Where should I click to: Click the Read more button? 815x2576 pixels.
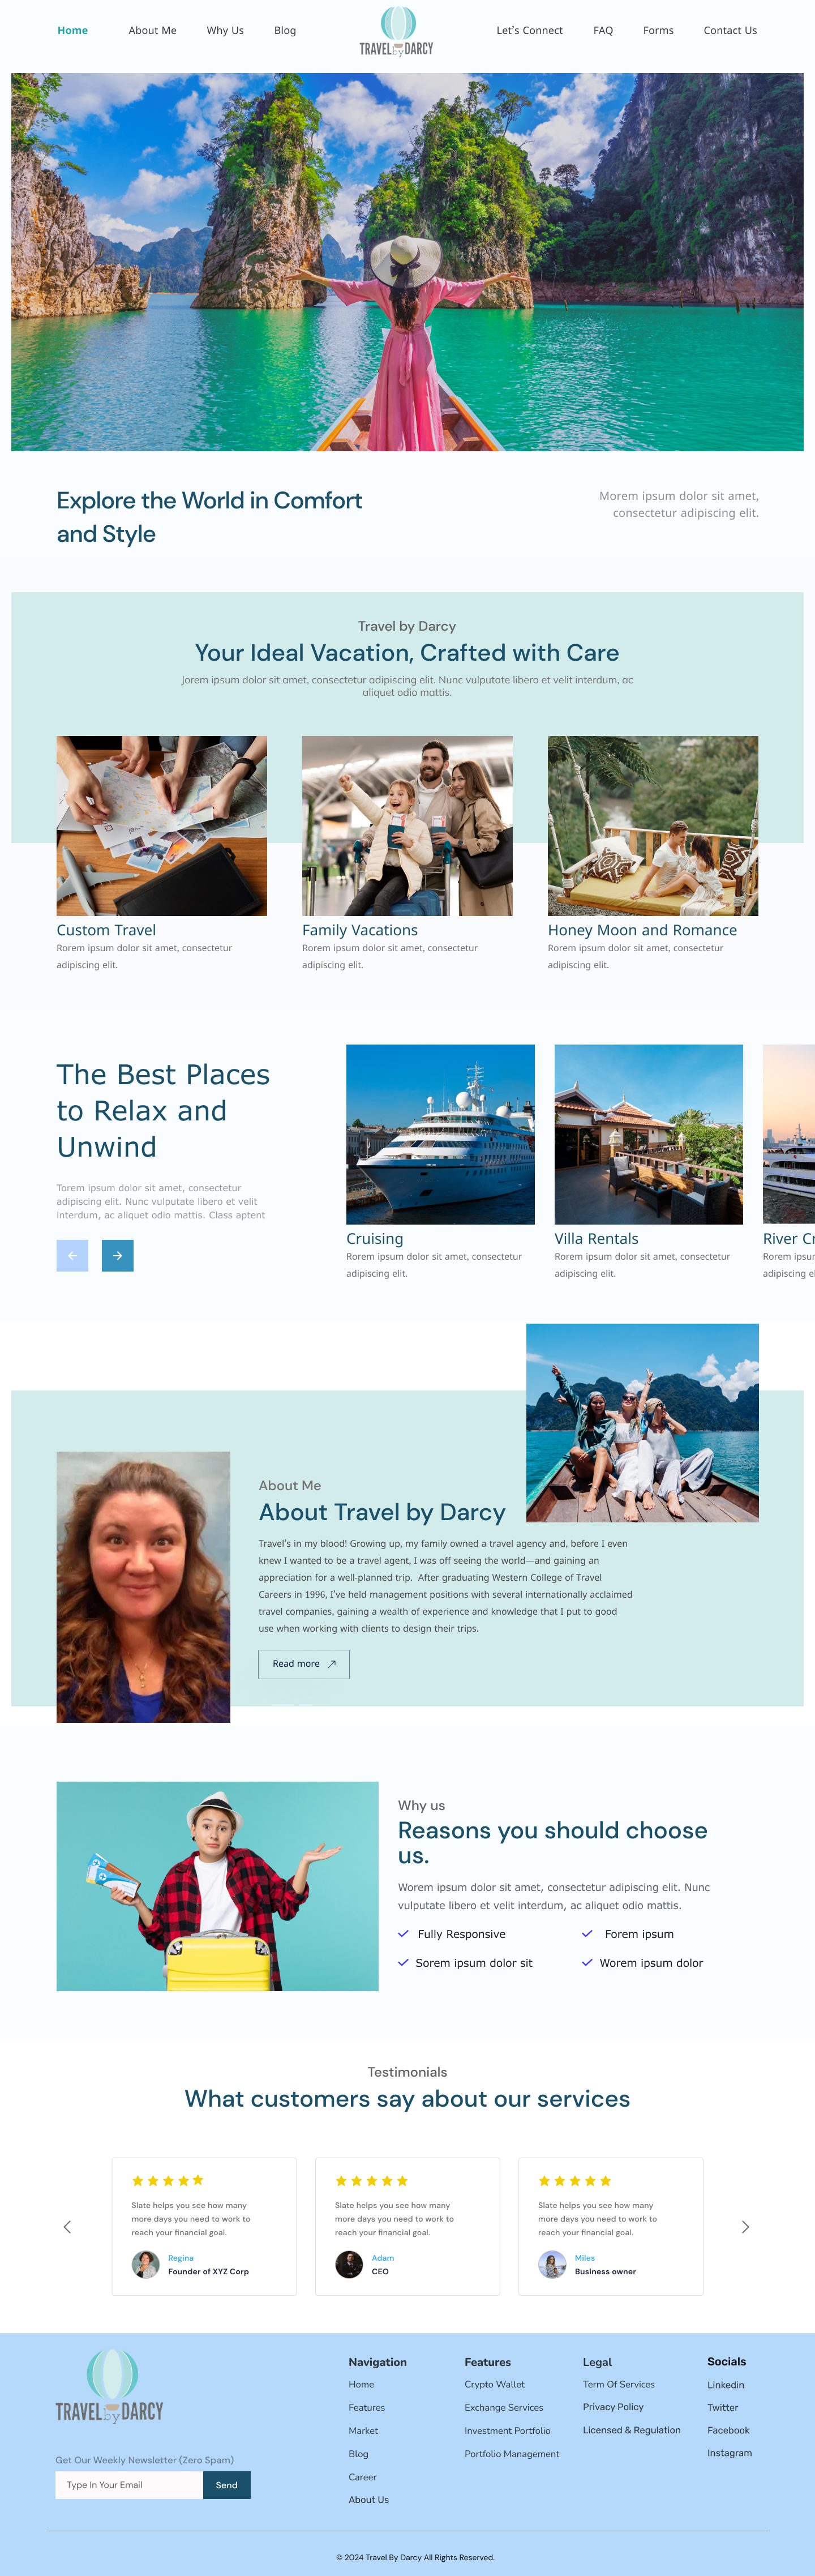[x=304, y=1664]
